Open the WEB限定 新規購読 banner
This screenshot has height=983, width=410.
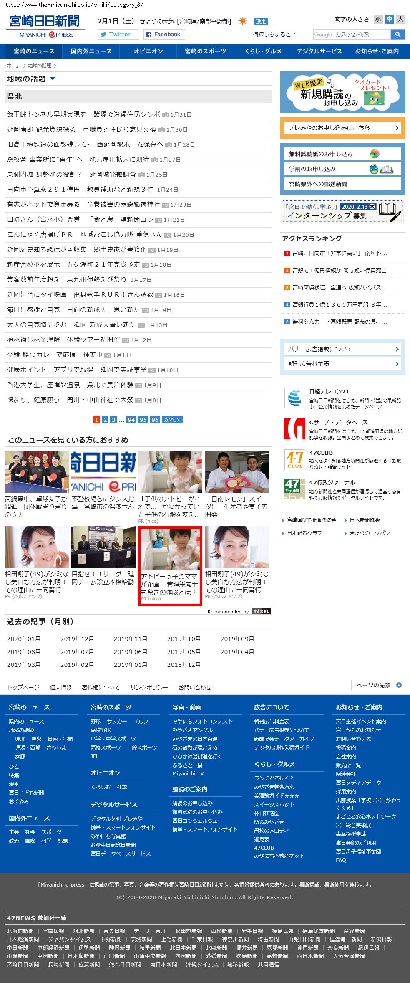click(x=343, y=92)
